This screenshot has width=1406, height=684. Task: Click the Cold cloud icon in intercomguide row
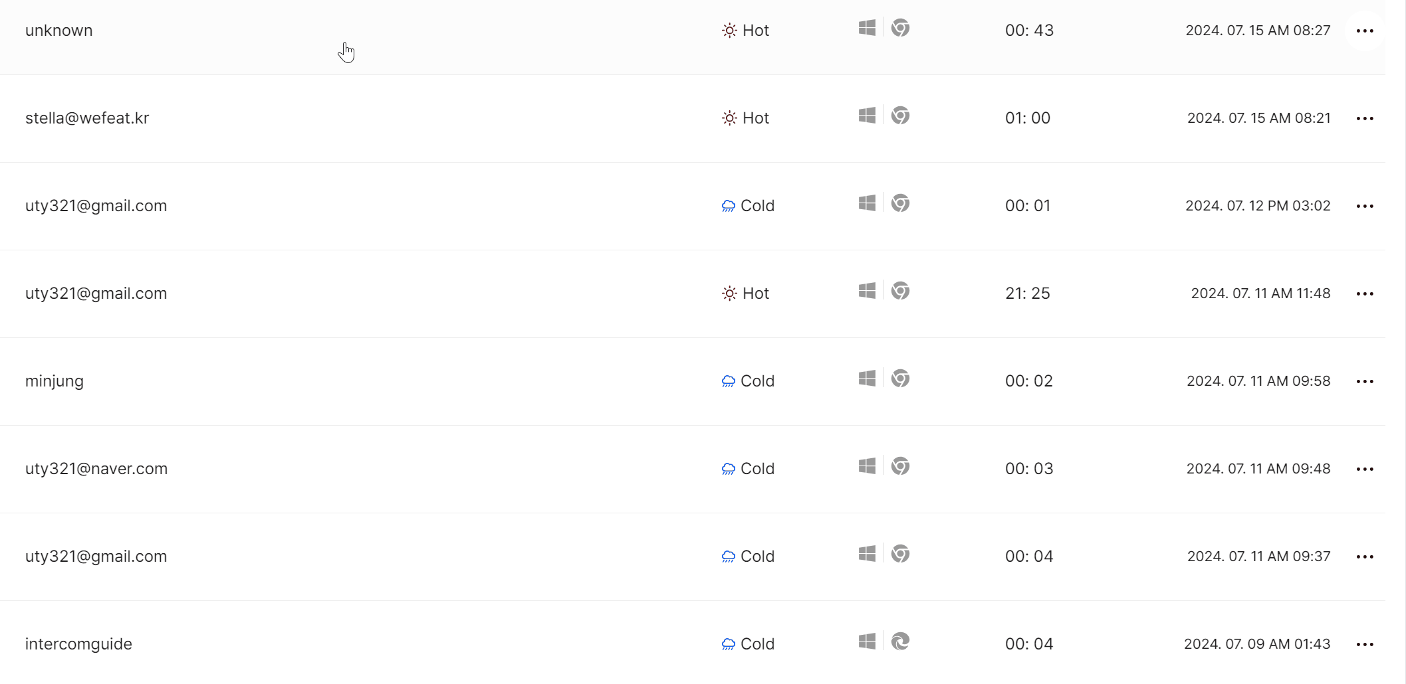(x=729, y=644)
